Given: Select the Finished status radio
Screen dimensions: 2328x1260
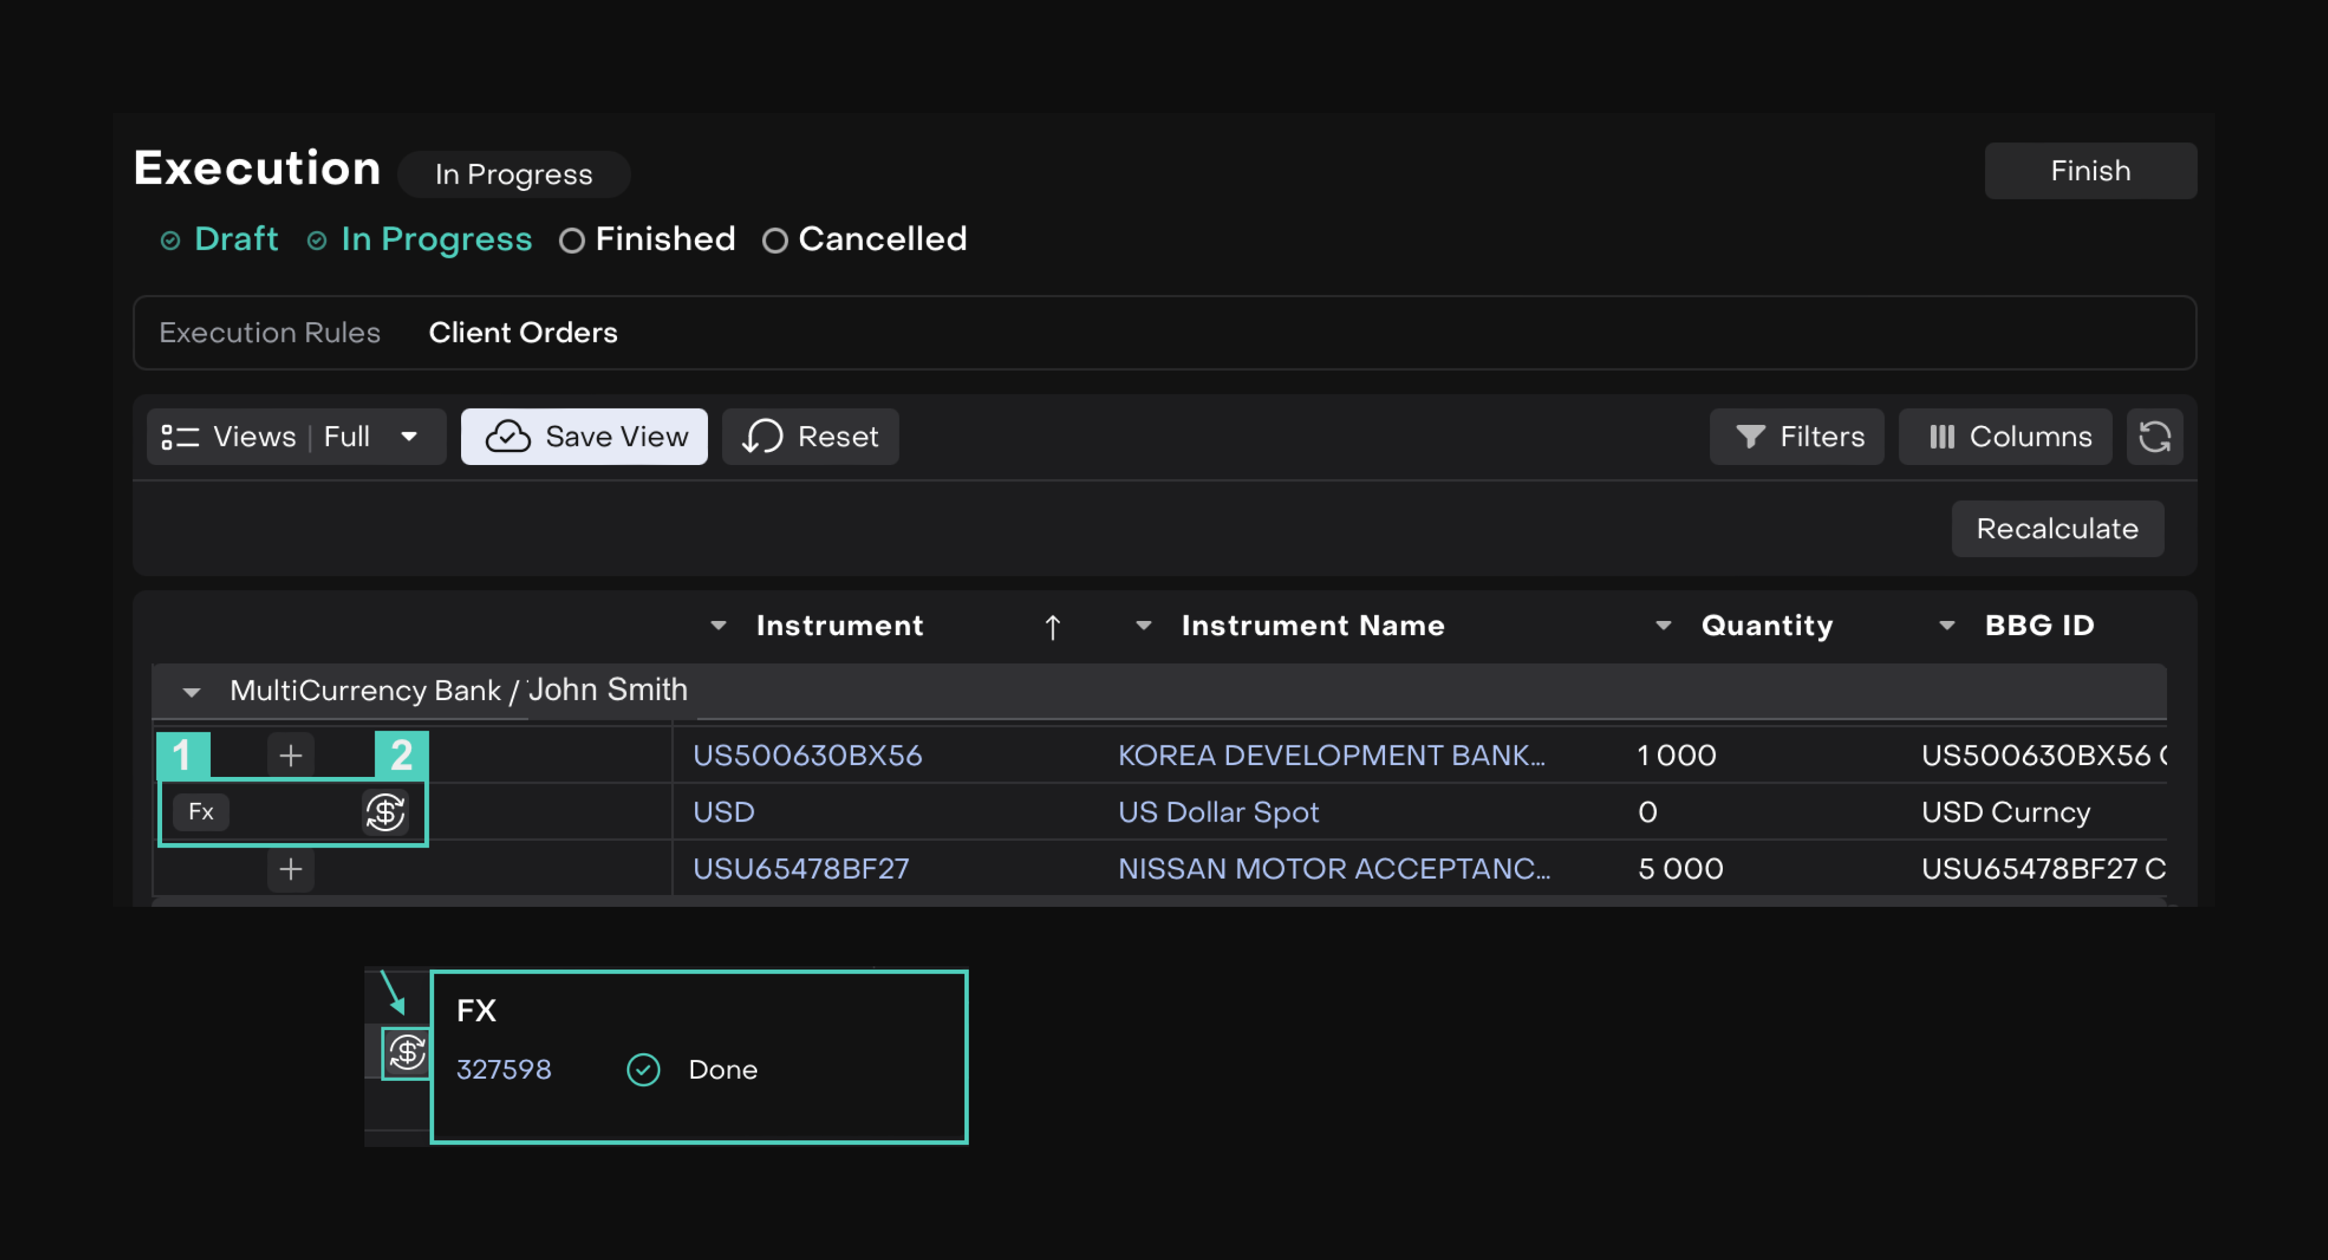Looking at the screenshot, I should pyautogui.click(x=572, y=241).
